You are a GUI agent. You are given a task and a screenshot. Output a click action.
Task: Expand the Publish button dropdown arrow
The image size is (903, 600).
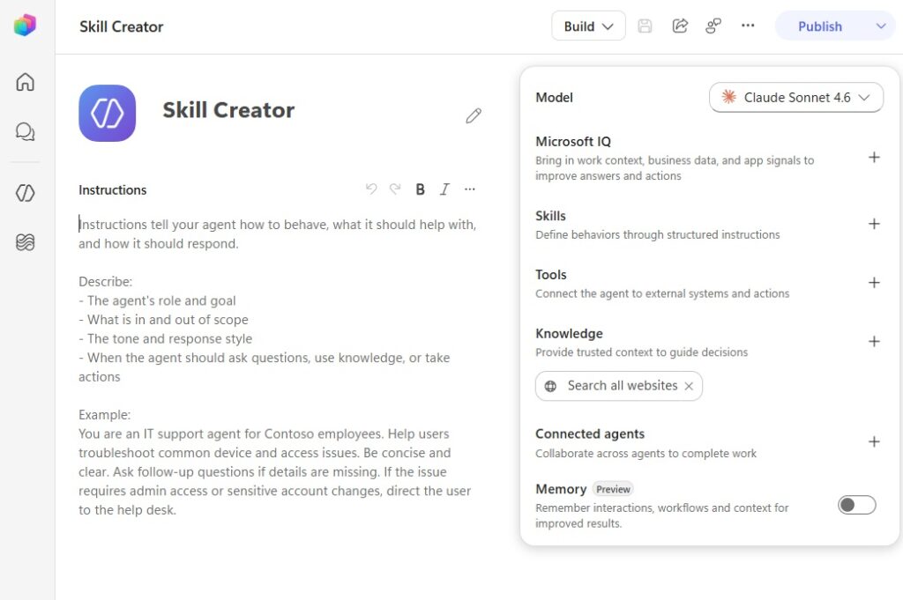pyautogui.click(x=881, y=26)
